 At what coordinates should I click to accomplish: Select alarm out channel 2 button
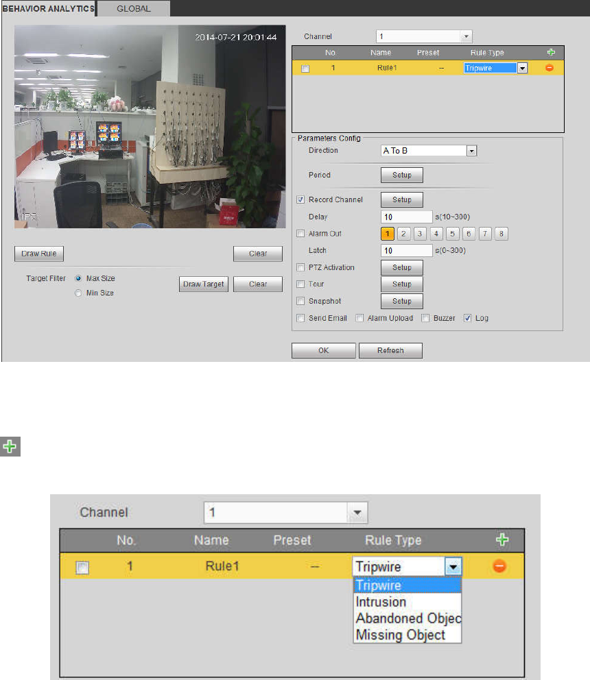(x=404, y=234)
